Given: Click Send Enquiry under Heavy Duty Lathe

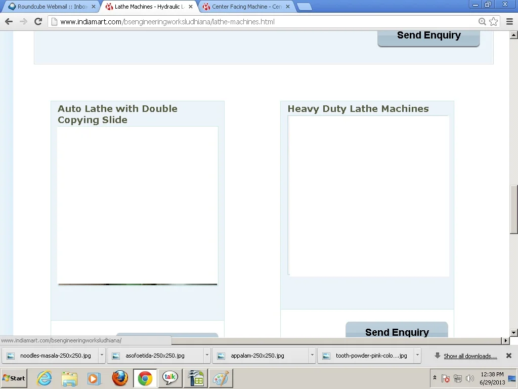Looking at the screenshot, I should coord(397,332).
